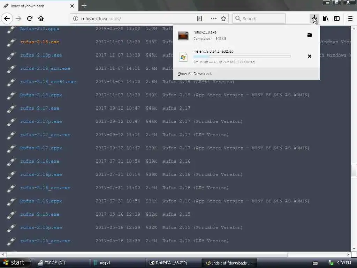Click USB icon beside rufus-2.16.exe
This screenshot has width=357, height=268.
(x=11, y=162)
